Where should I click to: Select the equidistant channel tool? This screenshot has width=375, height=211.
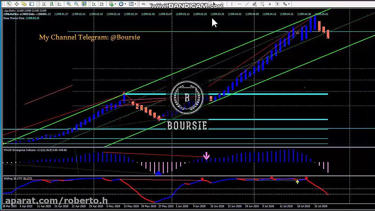pyautogui.click(x=255, y=4)
